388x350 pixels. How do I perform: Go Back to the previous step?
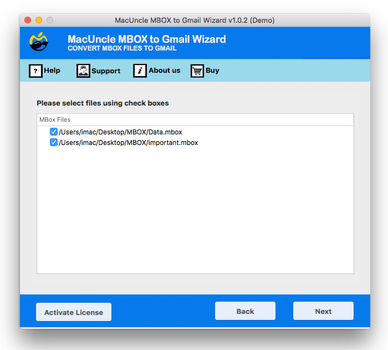click(245, 311)
